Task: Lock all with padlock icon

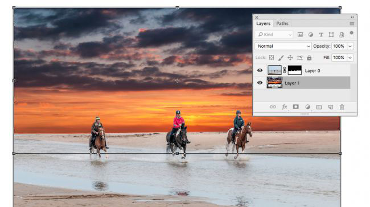Action: point(309,58)
